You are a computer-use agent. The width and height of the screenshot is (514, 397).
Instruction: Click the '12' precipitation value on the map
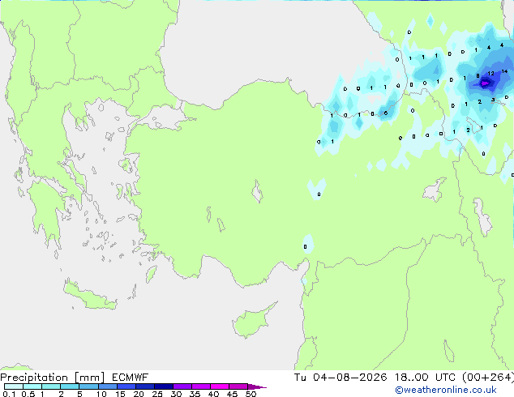[x=490, y=74]
